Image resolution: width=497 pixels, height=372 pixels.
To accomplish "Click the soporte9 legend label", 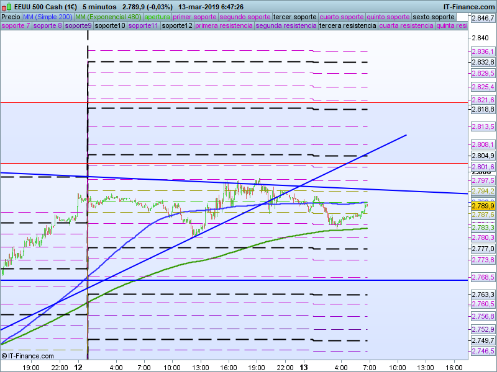I will [78, 25].
